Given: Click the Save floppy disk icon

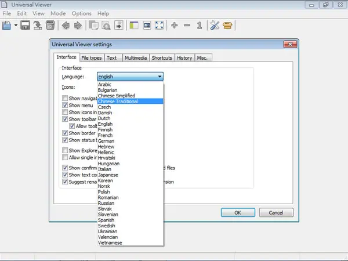Looking at the screenshot, I should tap(26, 26).
